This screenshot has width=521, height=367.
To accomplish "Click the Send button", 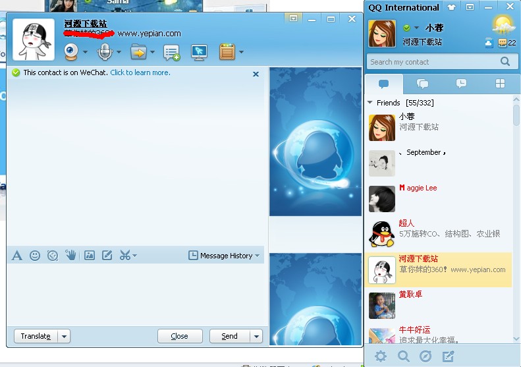I will pyautogui.click(x=230, y=336).
